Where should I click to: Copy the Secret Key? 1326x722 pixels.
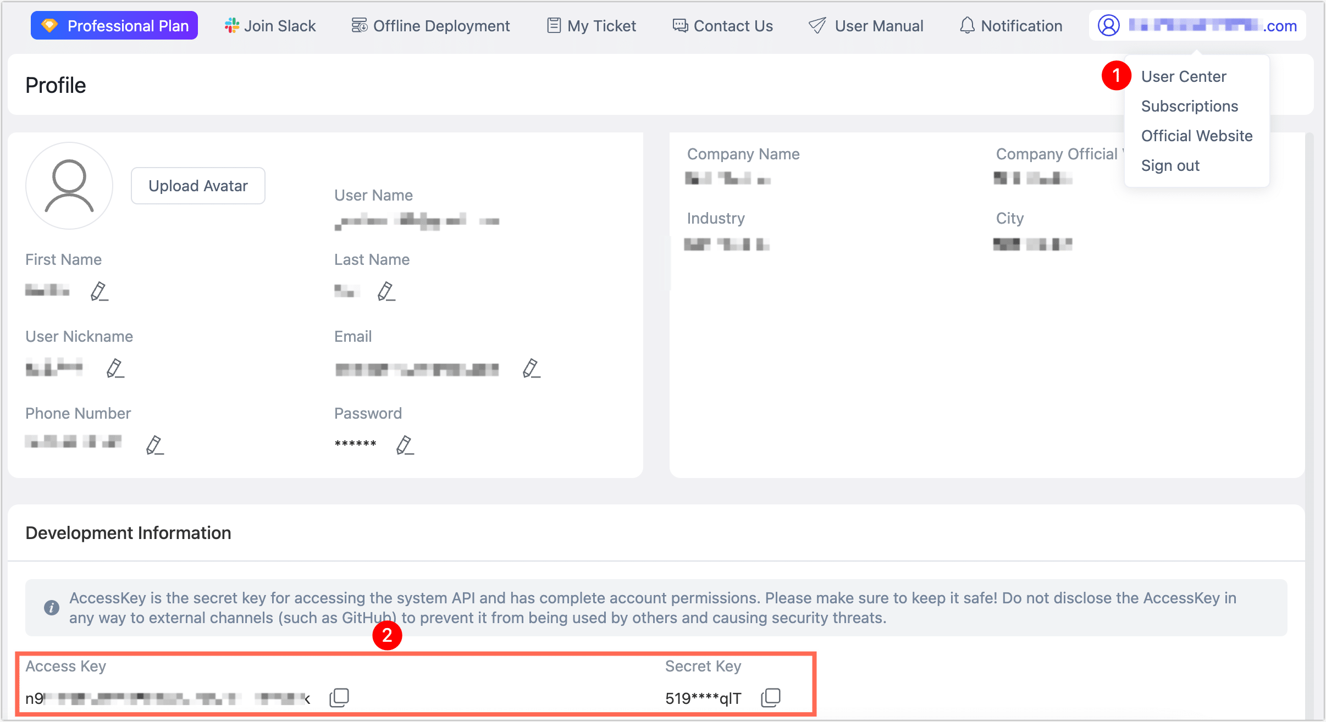click(771, 697)
